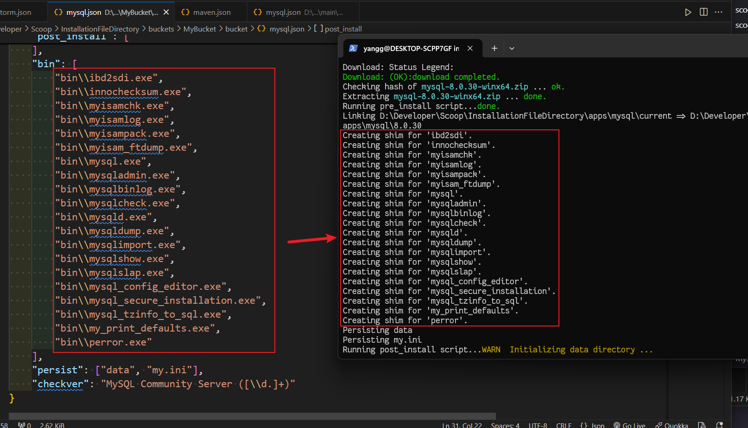Screen dimensions: 748x428
Task: Click the "bin" key in the editor
Action: point(46,64)
